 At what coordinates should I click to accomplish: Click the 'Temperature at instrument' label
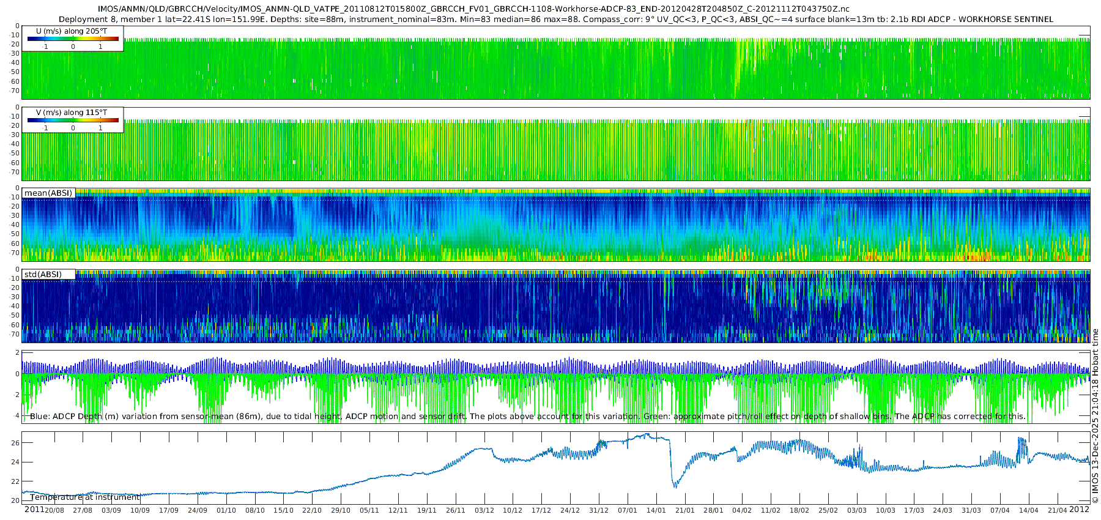click(85, 497)
